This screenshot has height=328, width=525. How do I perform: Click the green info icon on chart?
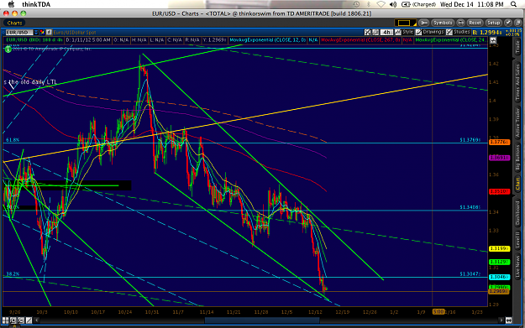(x=8, y=49)
